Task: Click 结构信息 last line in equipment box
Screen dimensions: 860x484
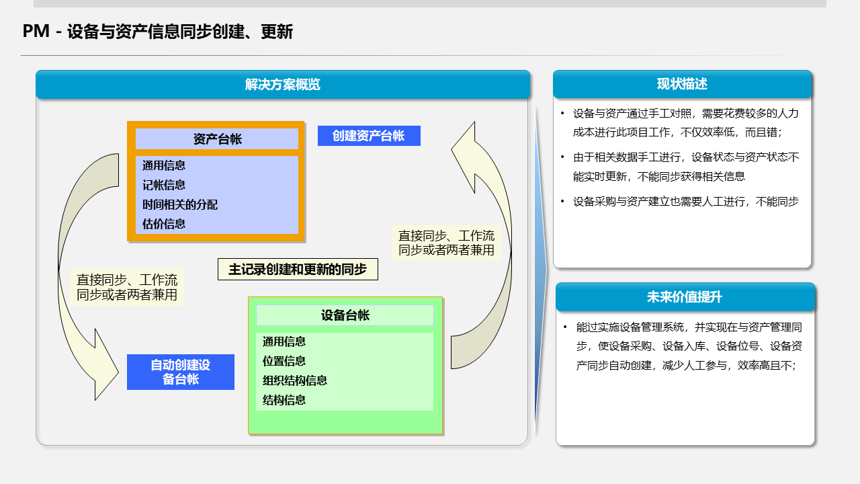Action: coord(284,400)
